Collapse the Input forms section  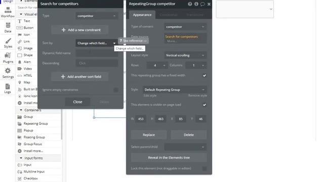[x=21, y=158]
